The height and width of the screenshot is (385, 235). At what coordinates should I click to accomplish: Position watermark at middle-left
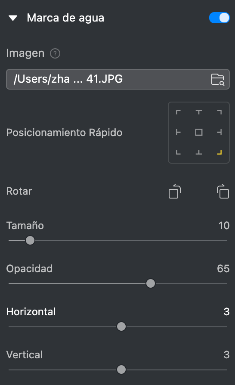(178, 132)
